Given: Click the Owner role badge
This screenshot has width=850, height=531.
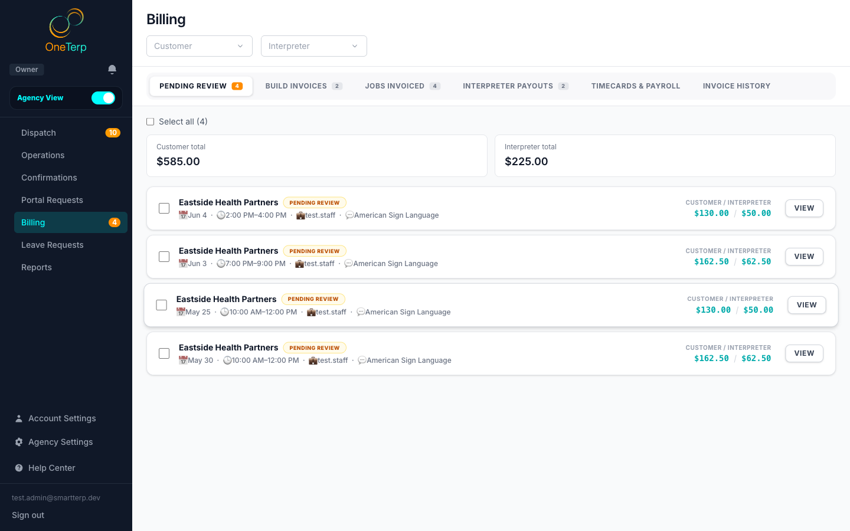Looking at the screenshot, I should pyautogui.click(x=27, y=70).
